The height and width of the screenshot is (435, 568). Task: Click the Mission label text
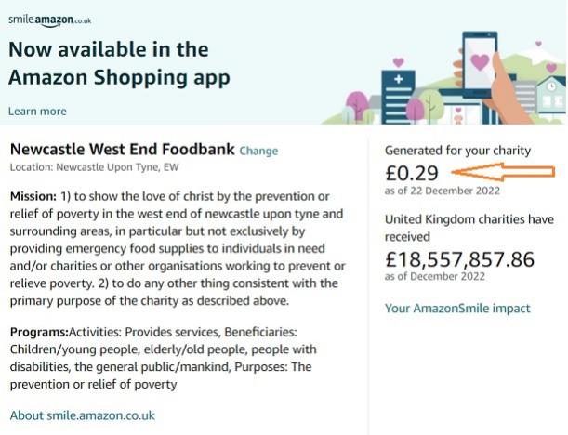pos(33,198)
